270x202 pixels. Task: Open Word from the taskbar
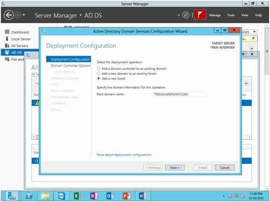tap(143, 196)
